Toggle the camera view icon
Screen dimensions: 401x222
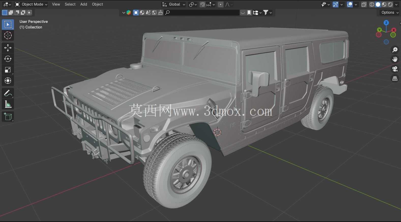(395, 69)
